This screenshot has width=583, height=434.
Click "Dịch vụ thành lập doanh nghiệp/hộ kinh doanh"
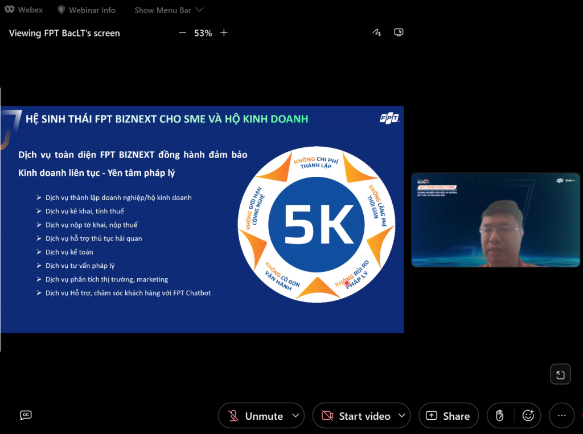[x=118, y=198]
